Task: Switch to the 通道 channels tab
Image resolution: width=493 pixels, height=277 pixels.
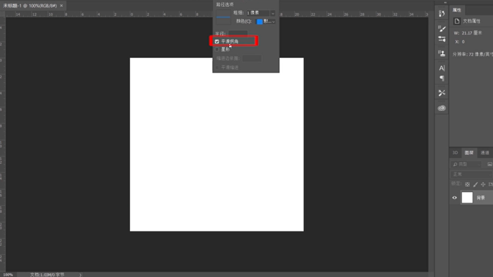Action: pyautogui.click(x=485, y=153)
